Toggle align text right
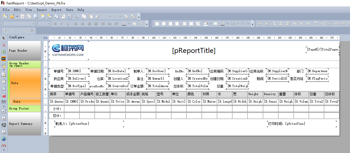The width and height of the screenshot is (350, 153). tap(89, 24)
